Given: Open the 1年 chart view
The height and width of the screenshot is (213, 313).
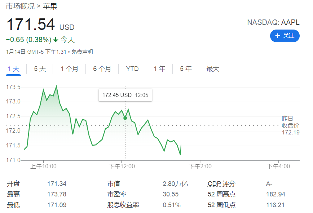Looking at the screenshot, I should coord(159,69).
